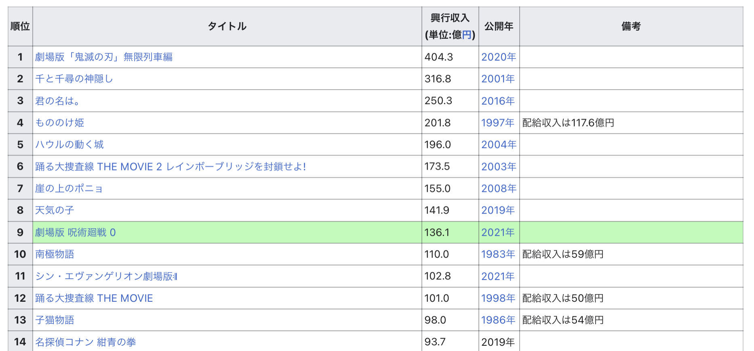Select the 141.9 revenue cell

[450, 210]
